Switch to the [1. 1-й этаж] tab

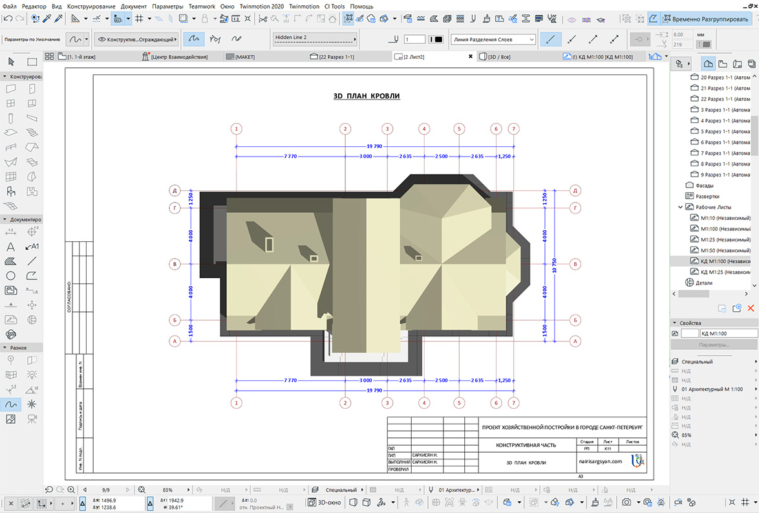tap(76, 57)
